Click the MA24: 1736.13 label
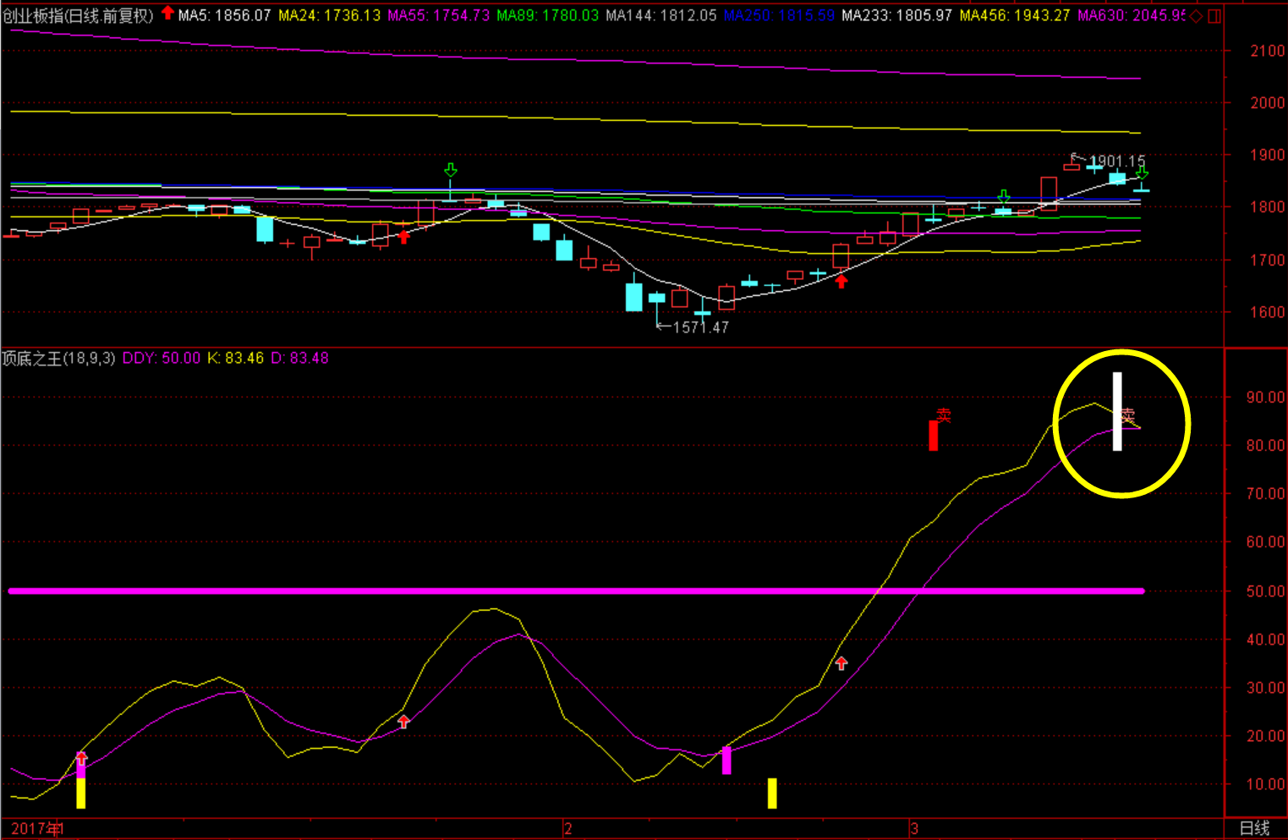Image resolution: width=1288 pixels, height=840 pixels. (330, 15)
